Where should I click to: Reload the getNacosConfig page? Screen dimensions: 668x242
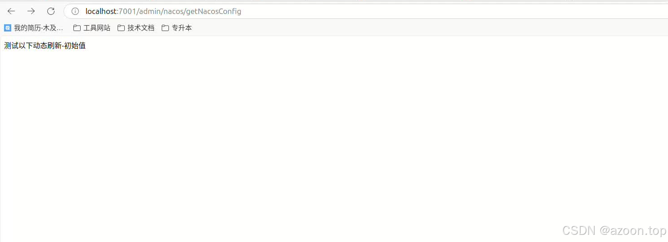(51, 11)
